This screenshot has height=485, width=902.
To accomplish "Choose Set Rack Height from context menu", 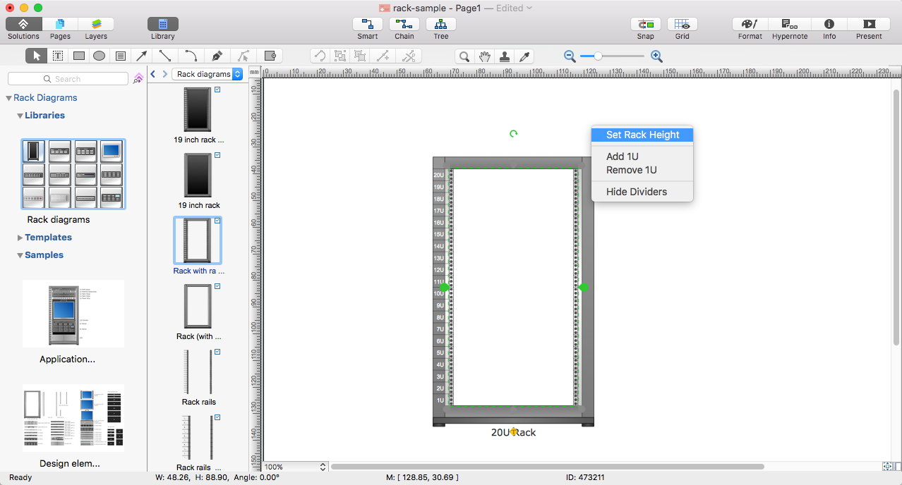I will pyautogui.click(x=642, y=135).
